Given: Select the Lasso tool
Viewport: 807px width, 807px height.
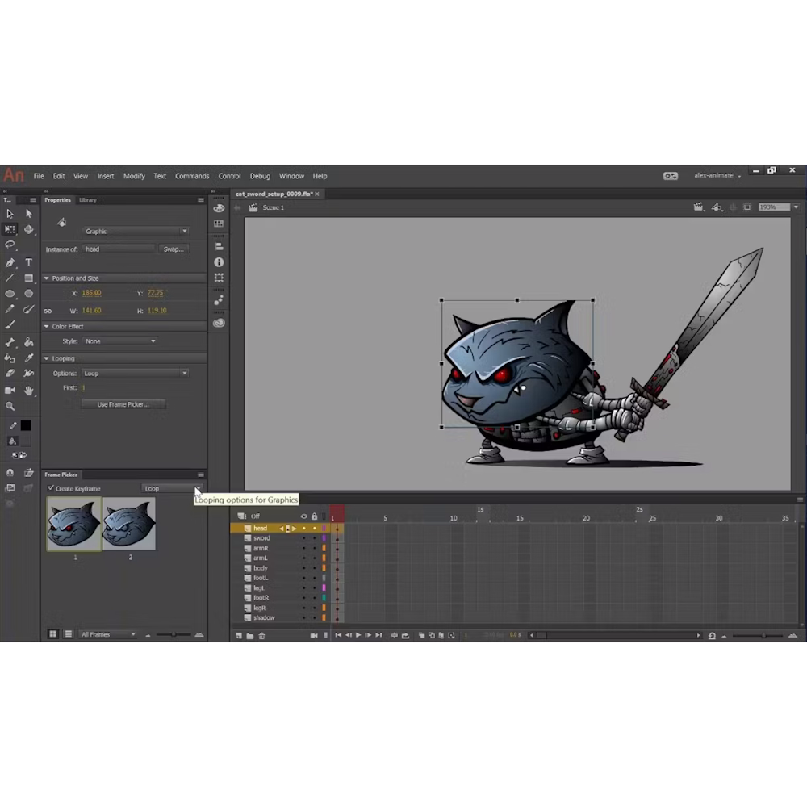Looking at the screenshot, I should tap(10, 246).
